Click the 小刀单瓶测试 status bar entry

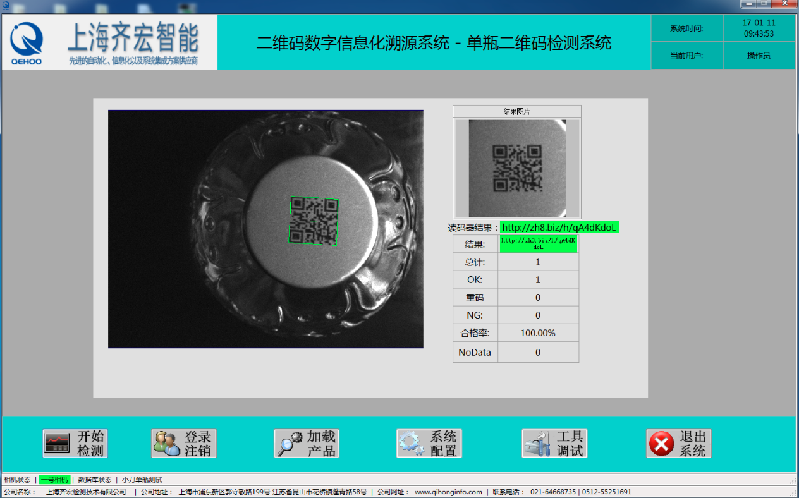[x=142, y=480]
